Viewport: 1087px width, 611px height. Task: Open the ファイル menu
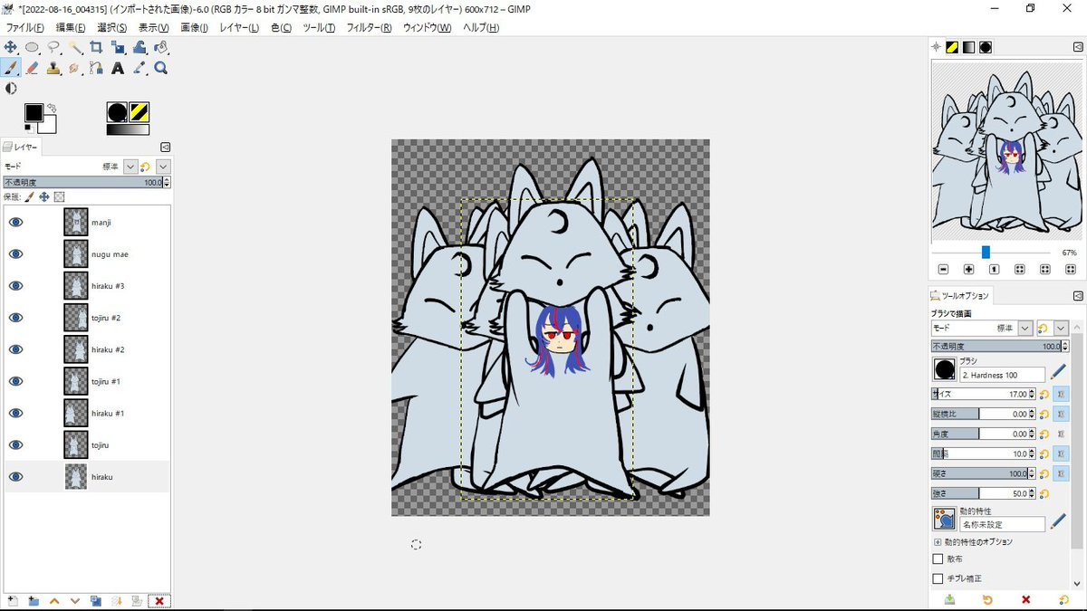point(24,28)
